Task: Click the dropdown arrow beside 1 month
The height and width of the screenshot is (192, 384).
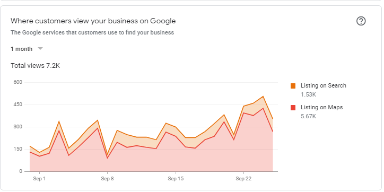Action: (40, 48)
